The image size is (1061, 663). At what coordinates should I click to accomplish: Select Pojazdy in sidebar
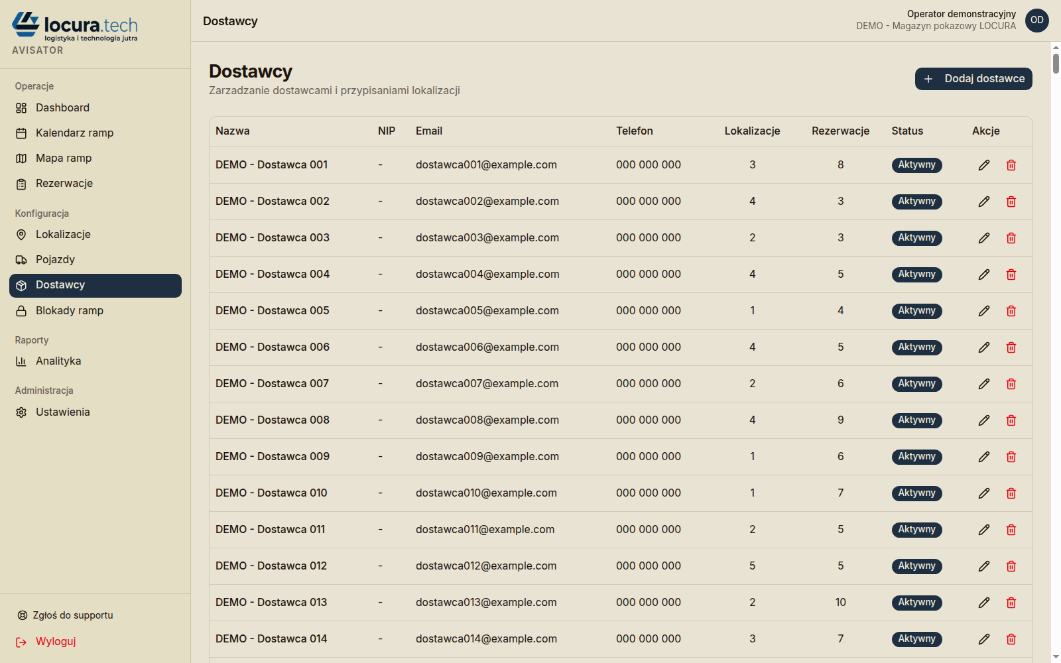(95, 260)
